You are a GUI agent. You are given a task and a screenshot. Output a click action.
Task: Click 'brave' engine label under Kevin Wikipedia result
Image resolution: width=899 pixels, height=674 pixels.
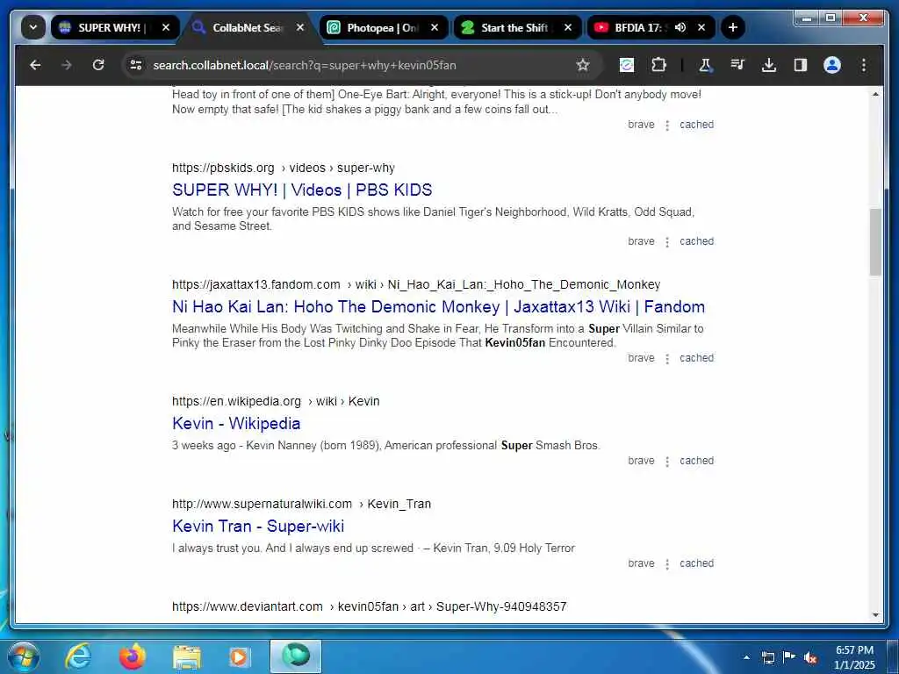point(641,461)
